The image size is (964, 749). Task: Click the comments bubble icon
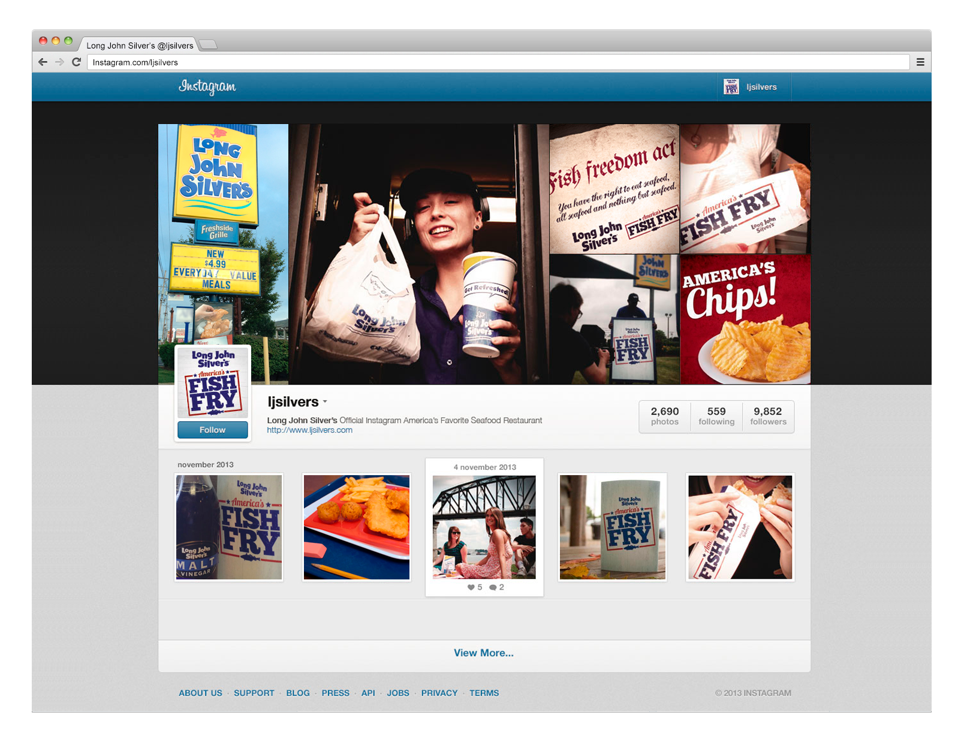(493, 587)
